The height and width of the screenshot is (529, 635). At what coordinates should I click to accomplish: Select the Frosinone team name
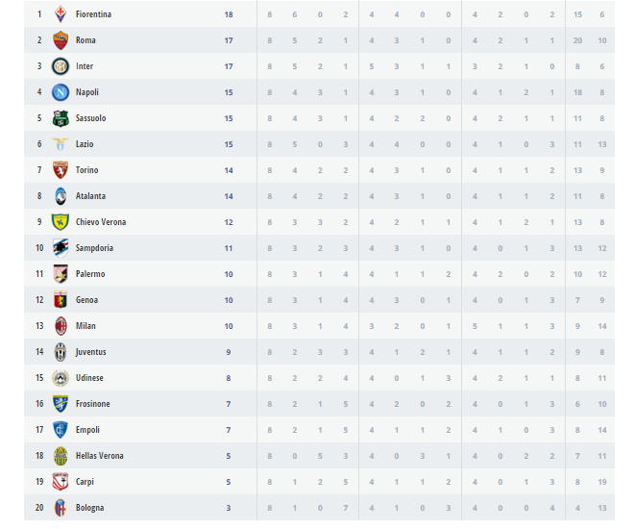point(92,404)
